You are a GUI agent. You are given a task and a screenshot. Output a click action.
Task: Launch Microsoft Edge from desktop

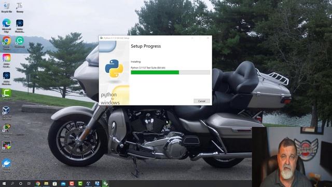coord(7,25)
